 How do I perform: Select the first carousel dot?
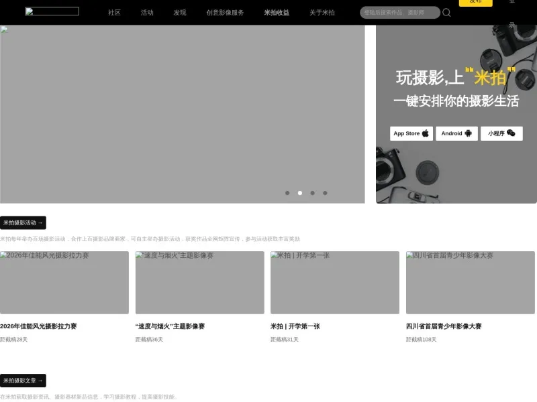coord(287,193)
